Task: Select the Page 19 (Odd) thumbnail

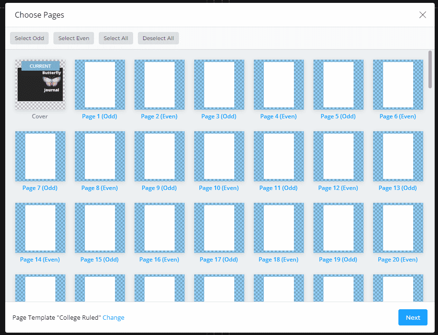Action: [x=339, y=228]
